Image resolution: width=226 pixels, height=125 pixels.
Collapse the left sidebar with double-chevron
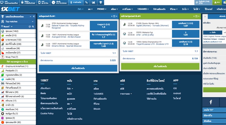point(34,16)
